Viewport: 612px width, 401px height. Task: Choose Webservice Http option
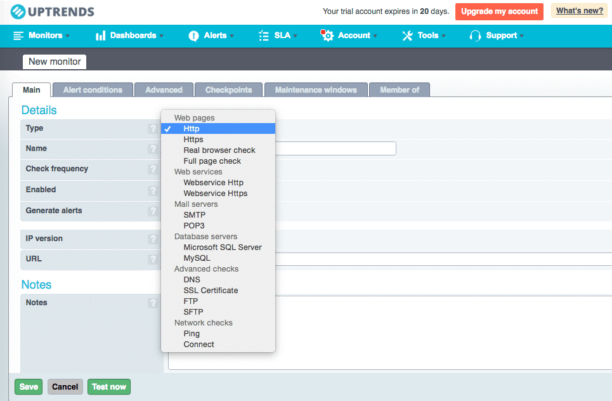218,182
